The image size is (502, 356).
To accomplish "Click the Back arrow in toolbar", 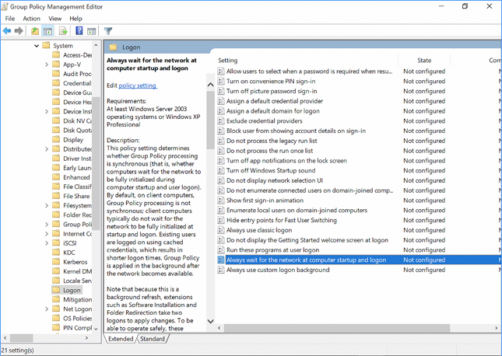I will [7, 31].
